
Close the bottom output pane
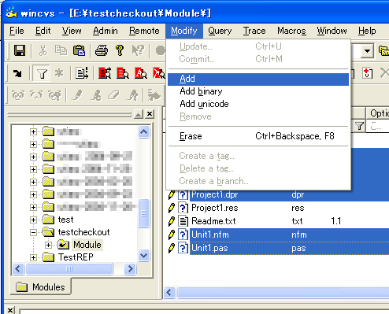click(x=10, y=310)
